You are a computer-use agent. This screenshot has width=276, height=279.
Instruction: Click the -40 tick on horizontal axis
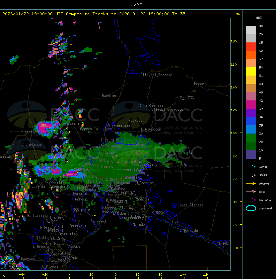tap(22, 275)
